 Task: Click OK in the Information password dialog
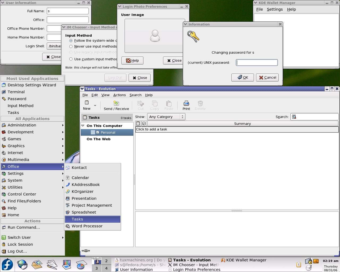(x=243, y=78)
